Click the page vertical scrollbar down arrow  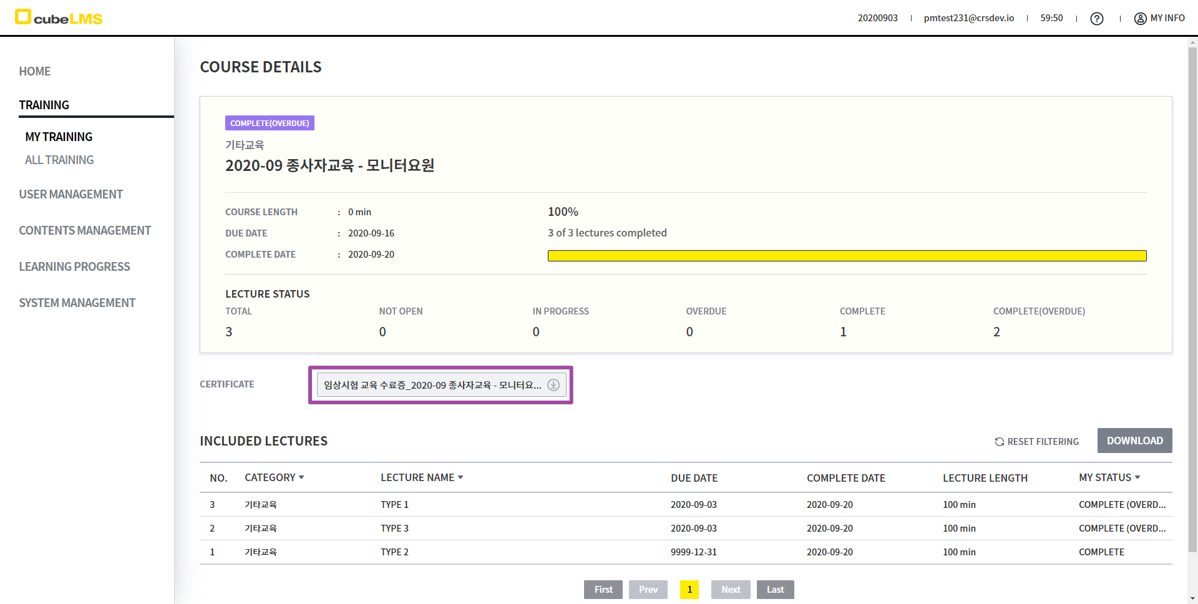[1192, 598]
